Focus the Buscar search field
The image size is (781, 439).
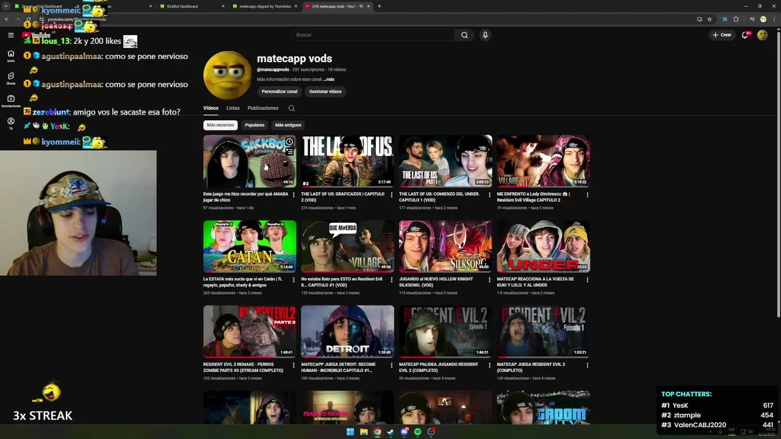373,35
